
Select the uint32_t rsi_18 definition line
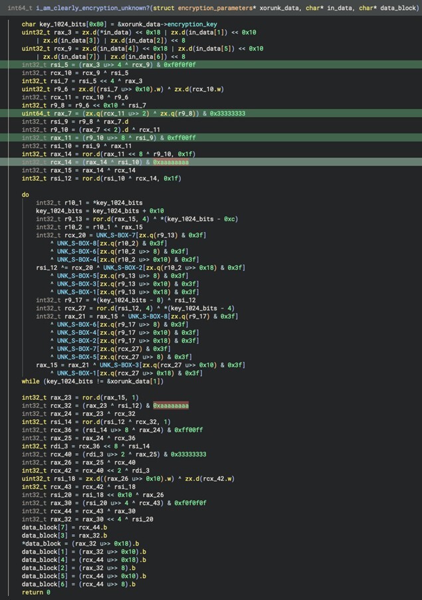(128, 478)
